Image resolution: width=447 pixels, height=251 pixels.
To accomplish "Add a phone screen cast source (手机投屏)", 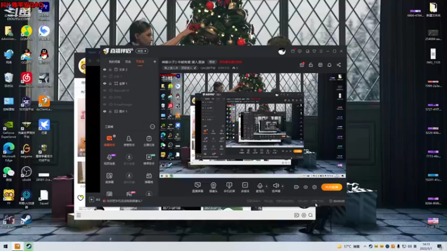I will (x=229, y=187).
